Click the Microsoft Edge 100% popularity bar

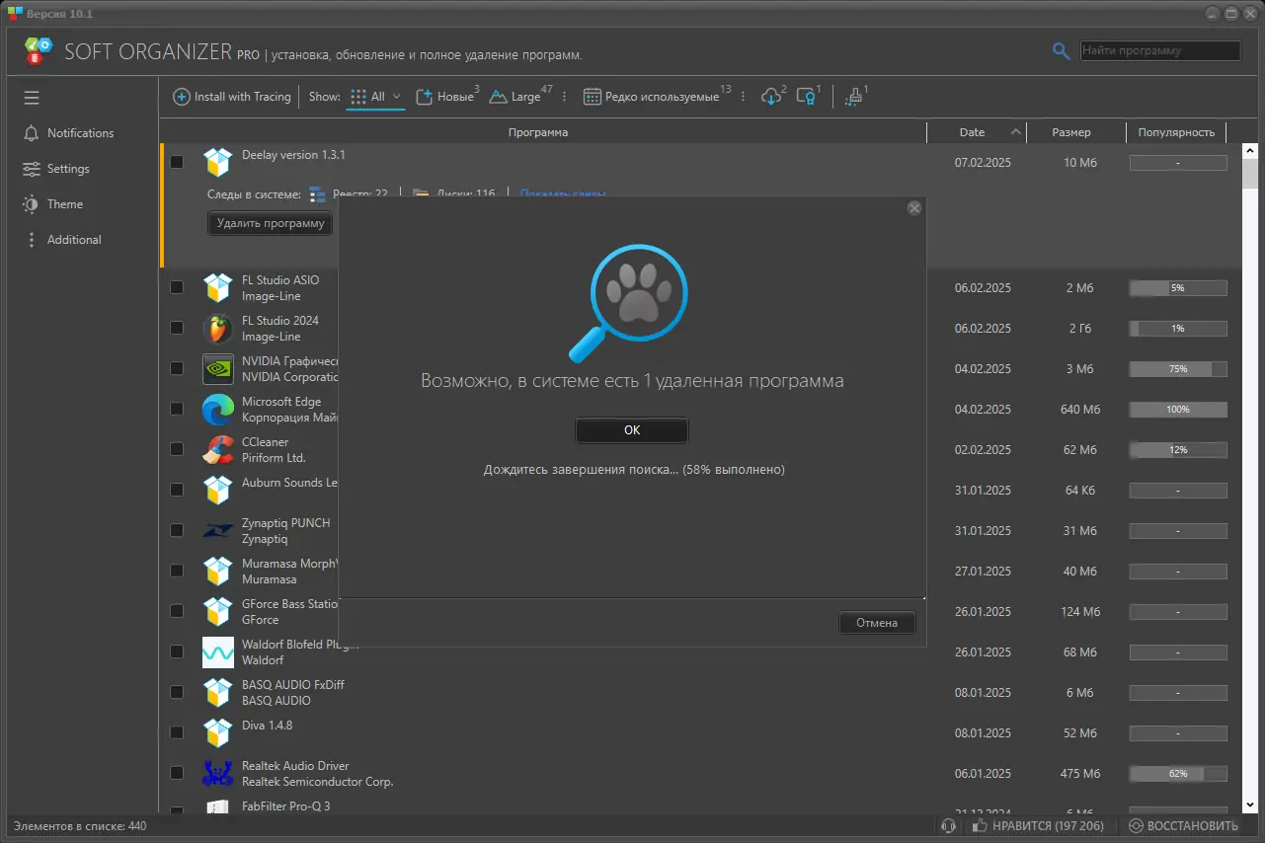(x=1178, y=410)
